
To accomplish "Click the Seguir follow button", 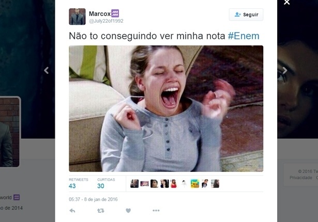I will tap(246, 14).
